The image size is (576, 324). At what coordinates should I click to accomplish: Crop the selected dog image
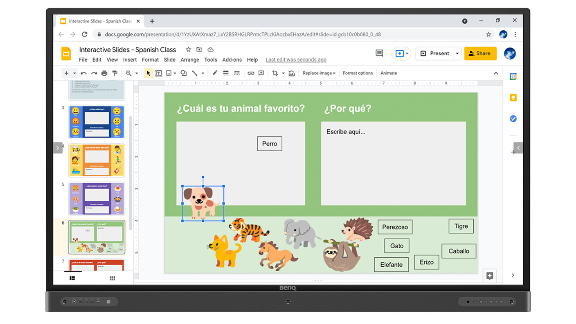click(276, 73)
